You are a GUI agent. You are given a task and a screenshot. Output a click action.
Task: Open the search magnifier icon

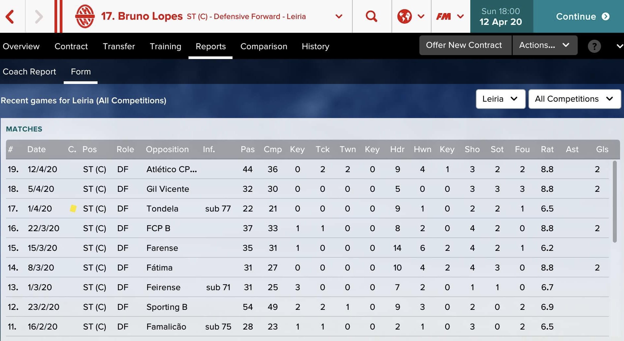pyautogui.click(x=371, y=16)
